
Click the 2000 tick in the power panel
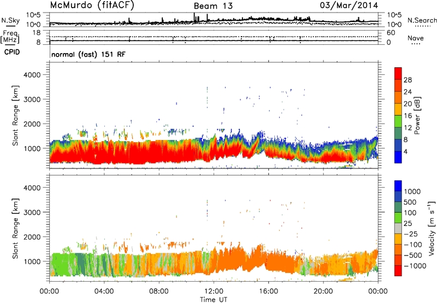(32, 124)
